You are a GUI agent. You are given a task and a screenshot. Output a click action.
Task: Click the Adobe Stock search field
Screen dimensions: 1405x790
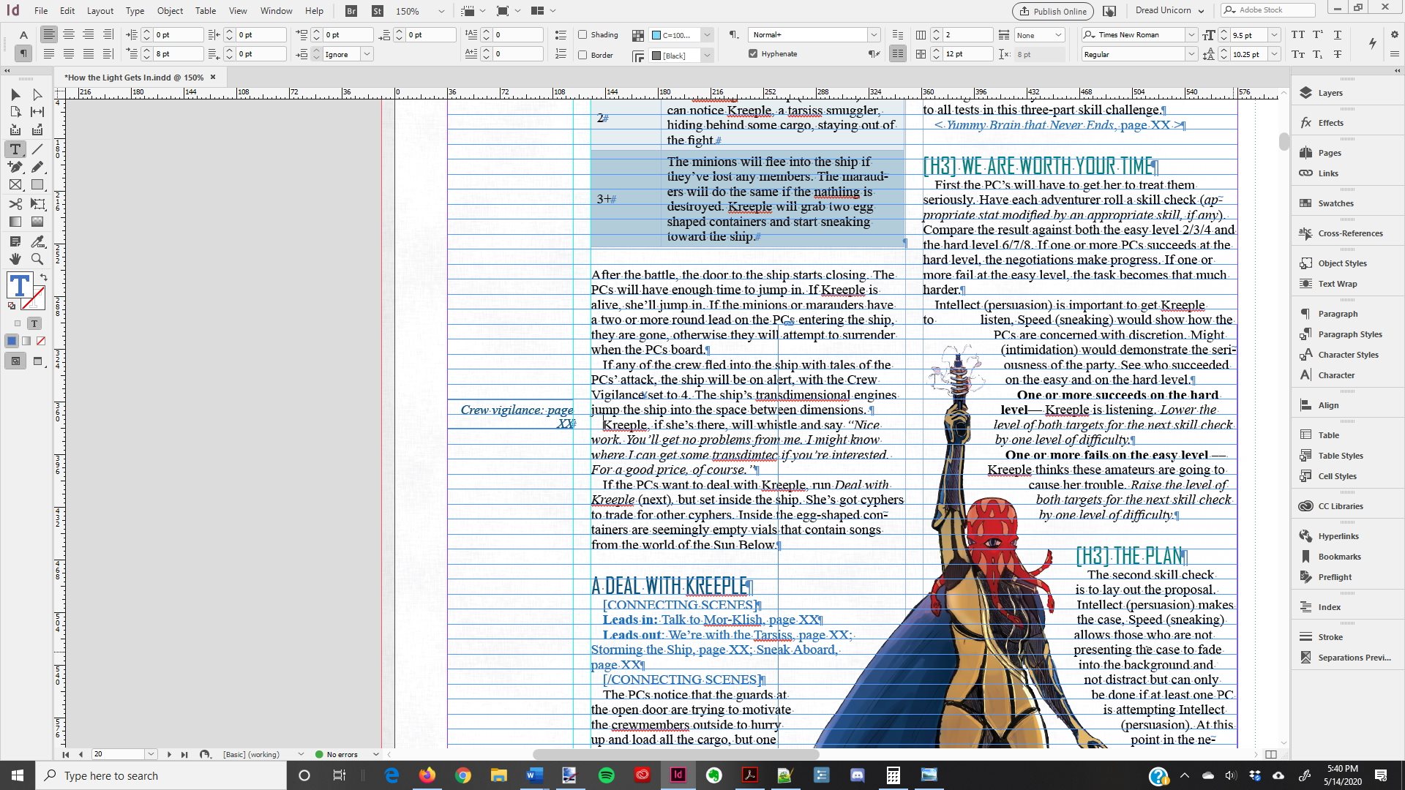(x=1268, y=10)
